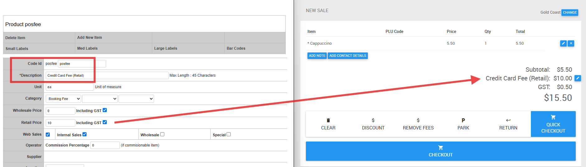
Task: Expand the second category dropdown
Action: pyautogui.click(x=100, y=99)
